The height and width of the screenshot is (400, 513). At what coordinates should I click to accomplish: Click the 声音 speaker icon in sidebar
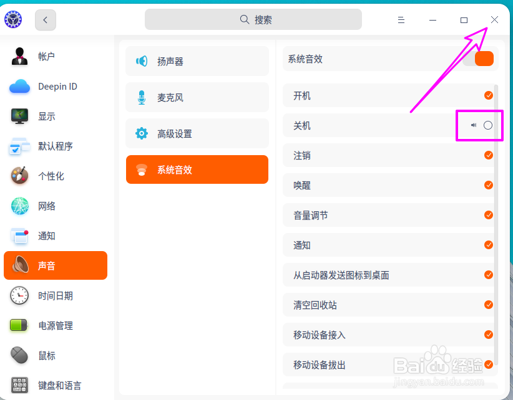click(x=21, y=265)
